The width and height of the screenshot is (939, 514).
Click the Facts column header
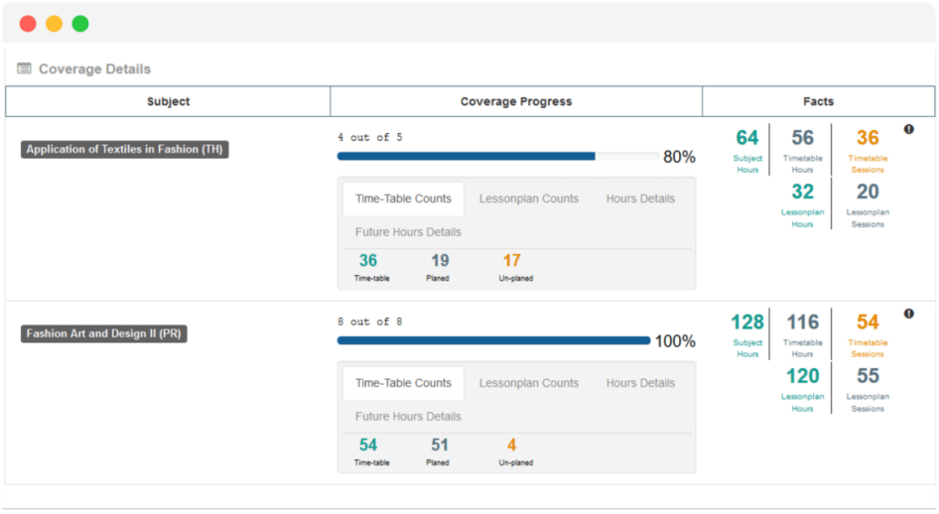(x=818, y=102)
